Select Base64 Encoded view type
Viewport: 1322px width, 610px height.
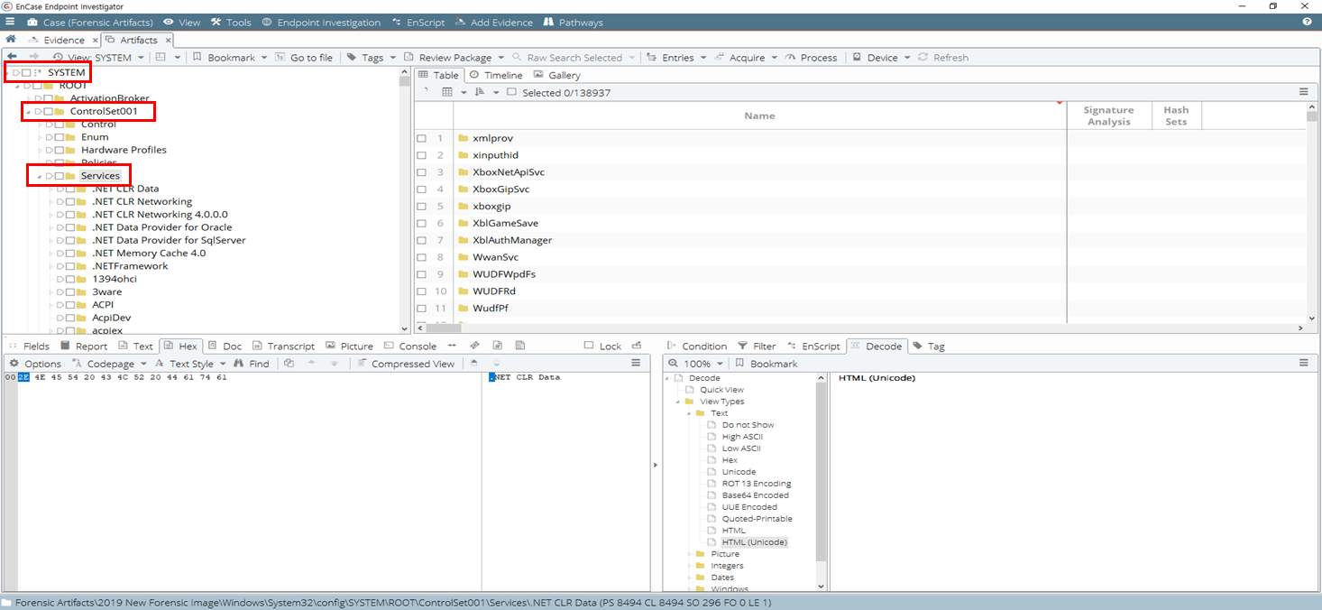coord(755,495)
